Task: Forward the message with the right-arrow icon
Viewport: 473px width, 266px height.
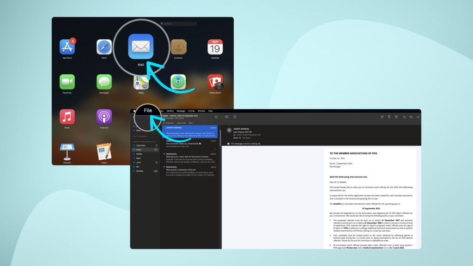Action: (x=418, y=117)
